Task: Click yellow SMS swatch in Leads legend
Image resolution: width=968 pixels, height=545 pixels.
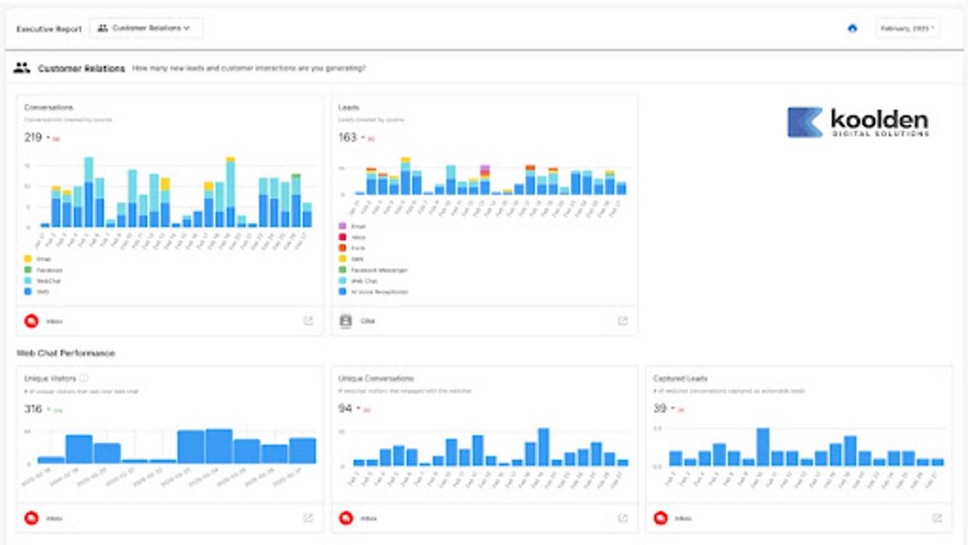Action: pyautogui.click(x=343, y=259)
